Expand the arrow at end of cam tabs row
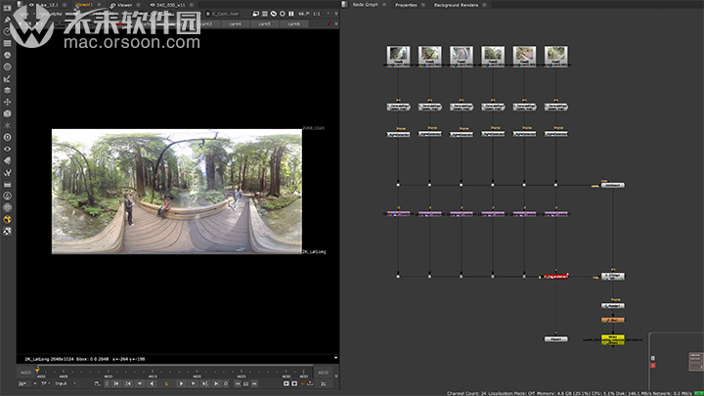Viewport: 704px width, 396px height. pos(335,23)
